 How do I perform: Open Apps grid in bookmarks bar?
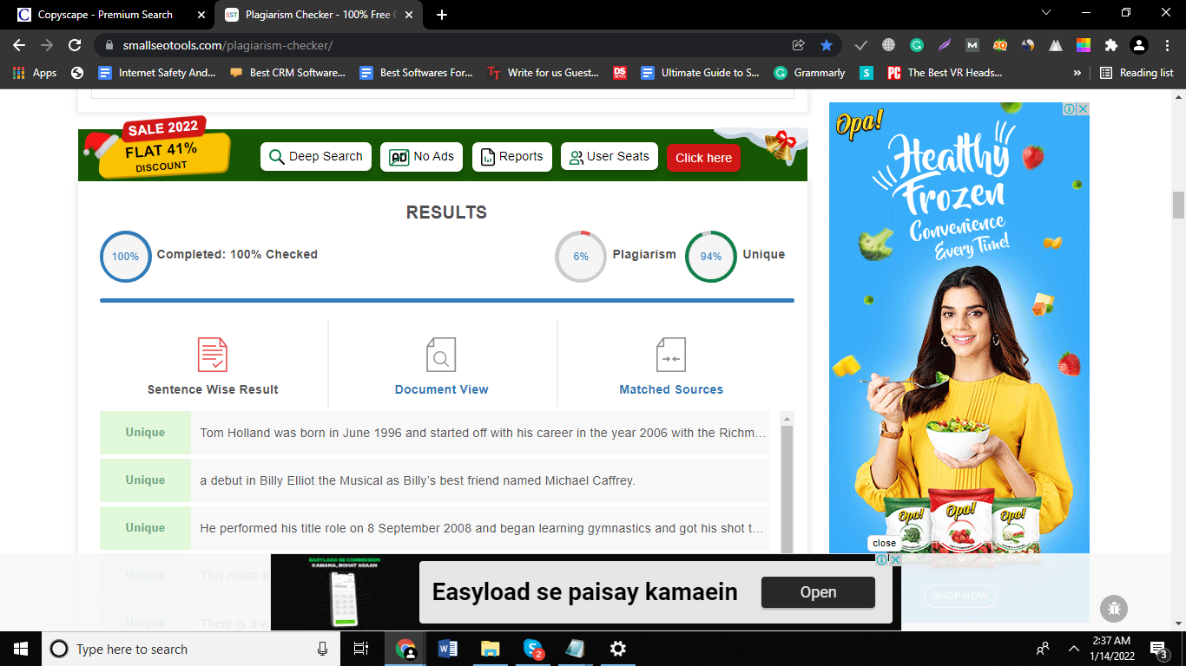tap(35, 73)
